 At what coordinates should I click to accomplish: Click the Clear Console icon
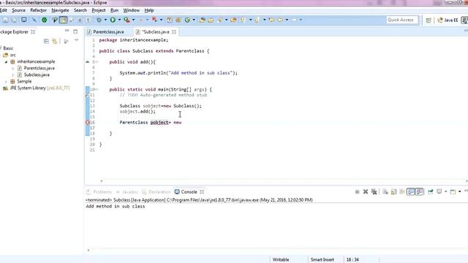[x=385, y=191]
